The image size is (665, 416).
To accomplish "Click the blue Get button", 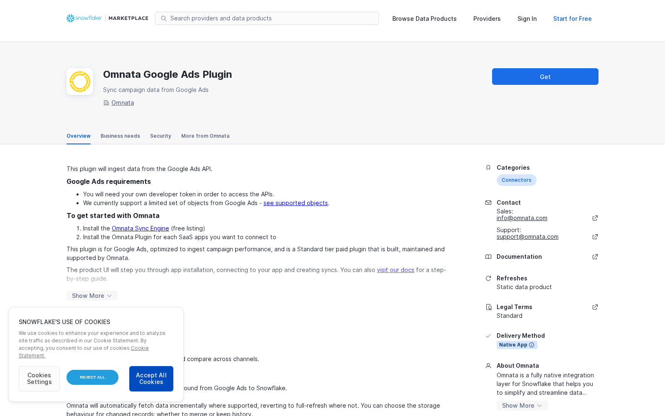I will tap(545, 77).
